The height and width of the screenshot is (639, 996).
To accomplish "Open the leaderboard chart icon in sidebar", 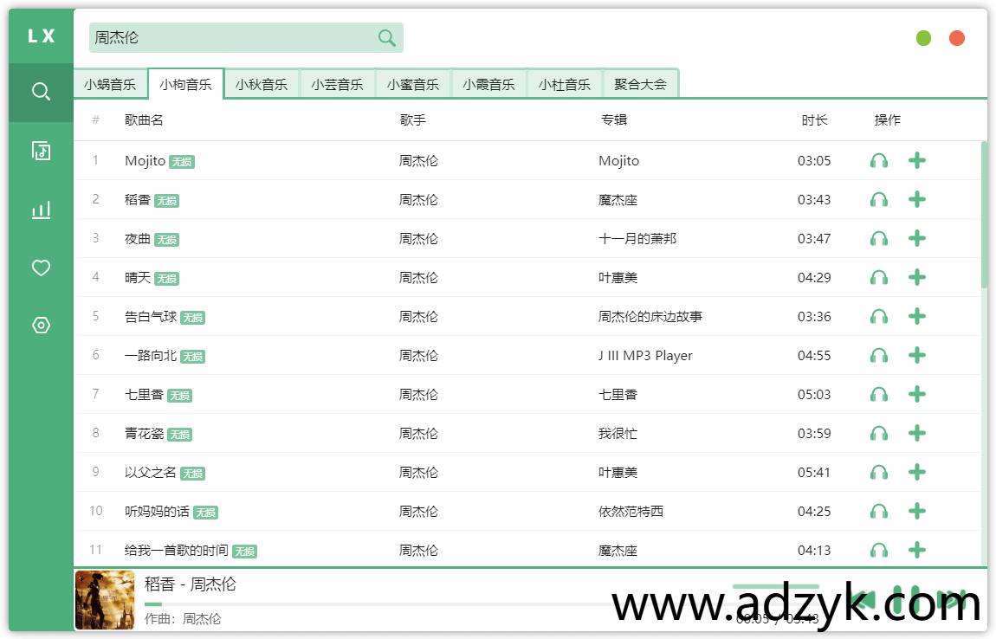I will pyautogui.click(x=40, y=210).
